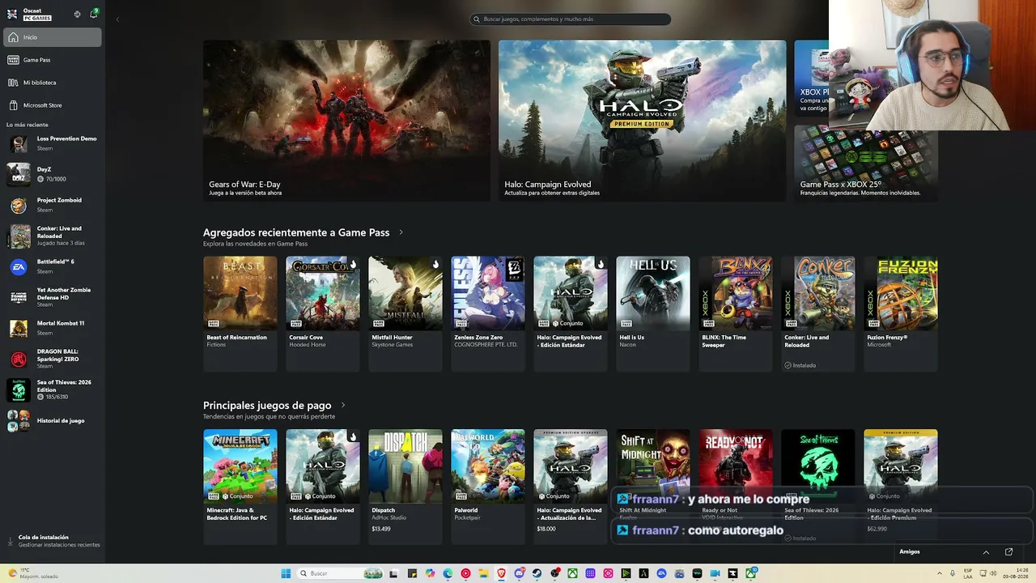Image resolution: width=1036 pixels, height=583 pixels.
Task: Launch Conker: Live and Reloaded from sidebar
Action: 53,236
